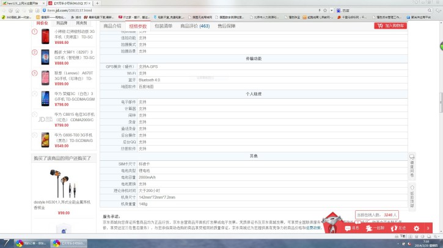Click the JD dog mascot icon
The height and width of the screenshot is (248, 443).
tap(332, 222)
